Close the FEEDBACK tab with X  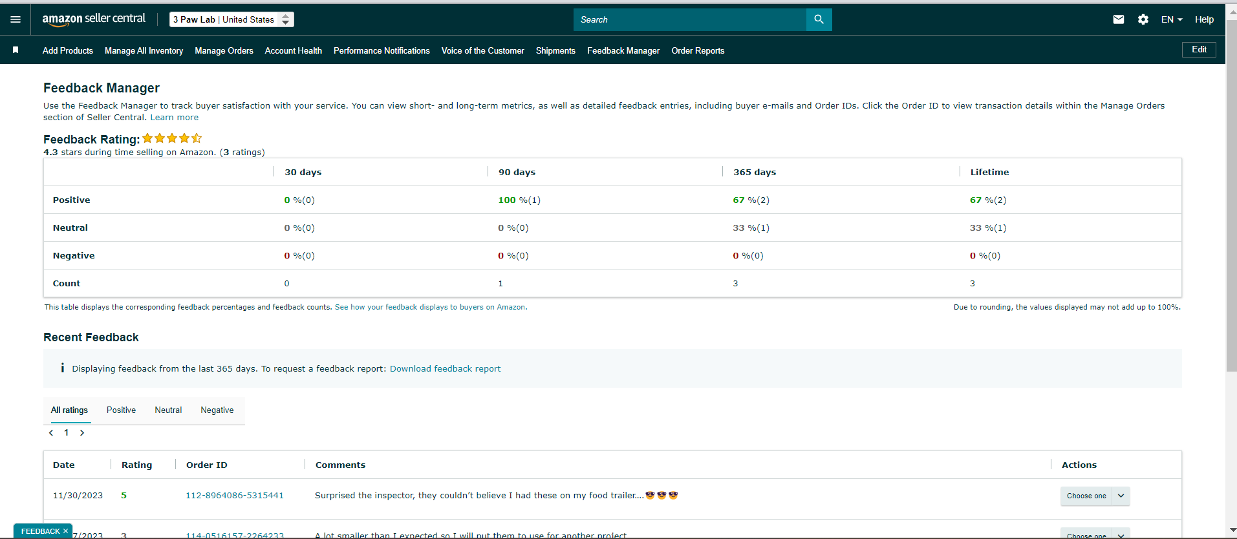click(x=65, y=531)
